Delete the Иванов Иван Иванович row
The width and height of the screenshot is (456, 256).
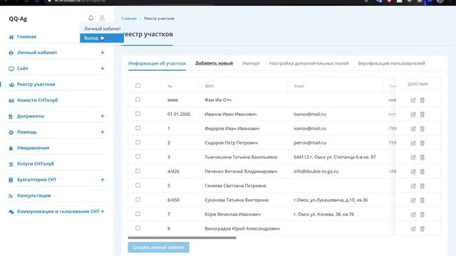point(423,114)
